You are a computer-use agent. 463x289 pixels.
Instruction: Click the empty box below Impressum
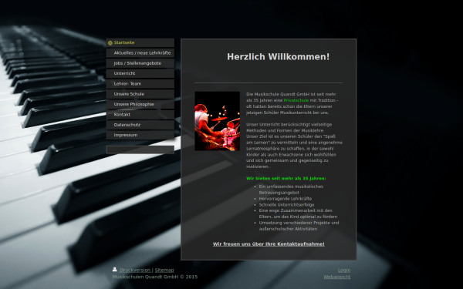(140, 150)
